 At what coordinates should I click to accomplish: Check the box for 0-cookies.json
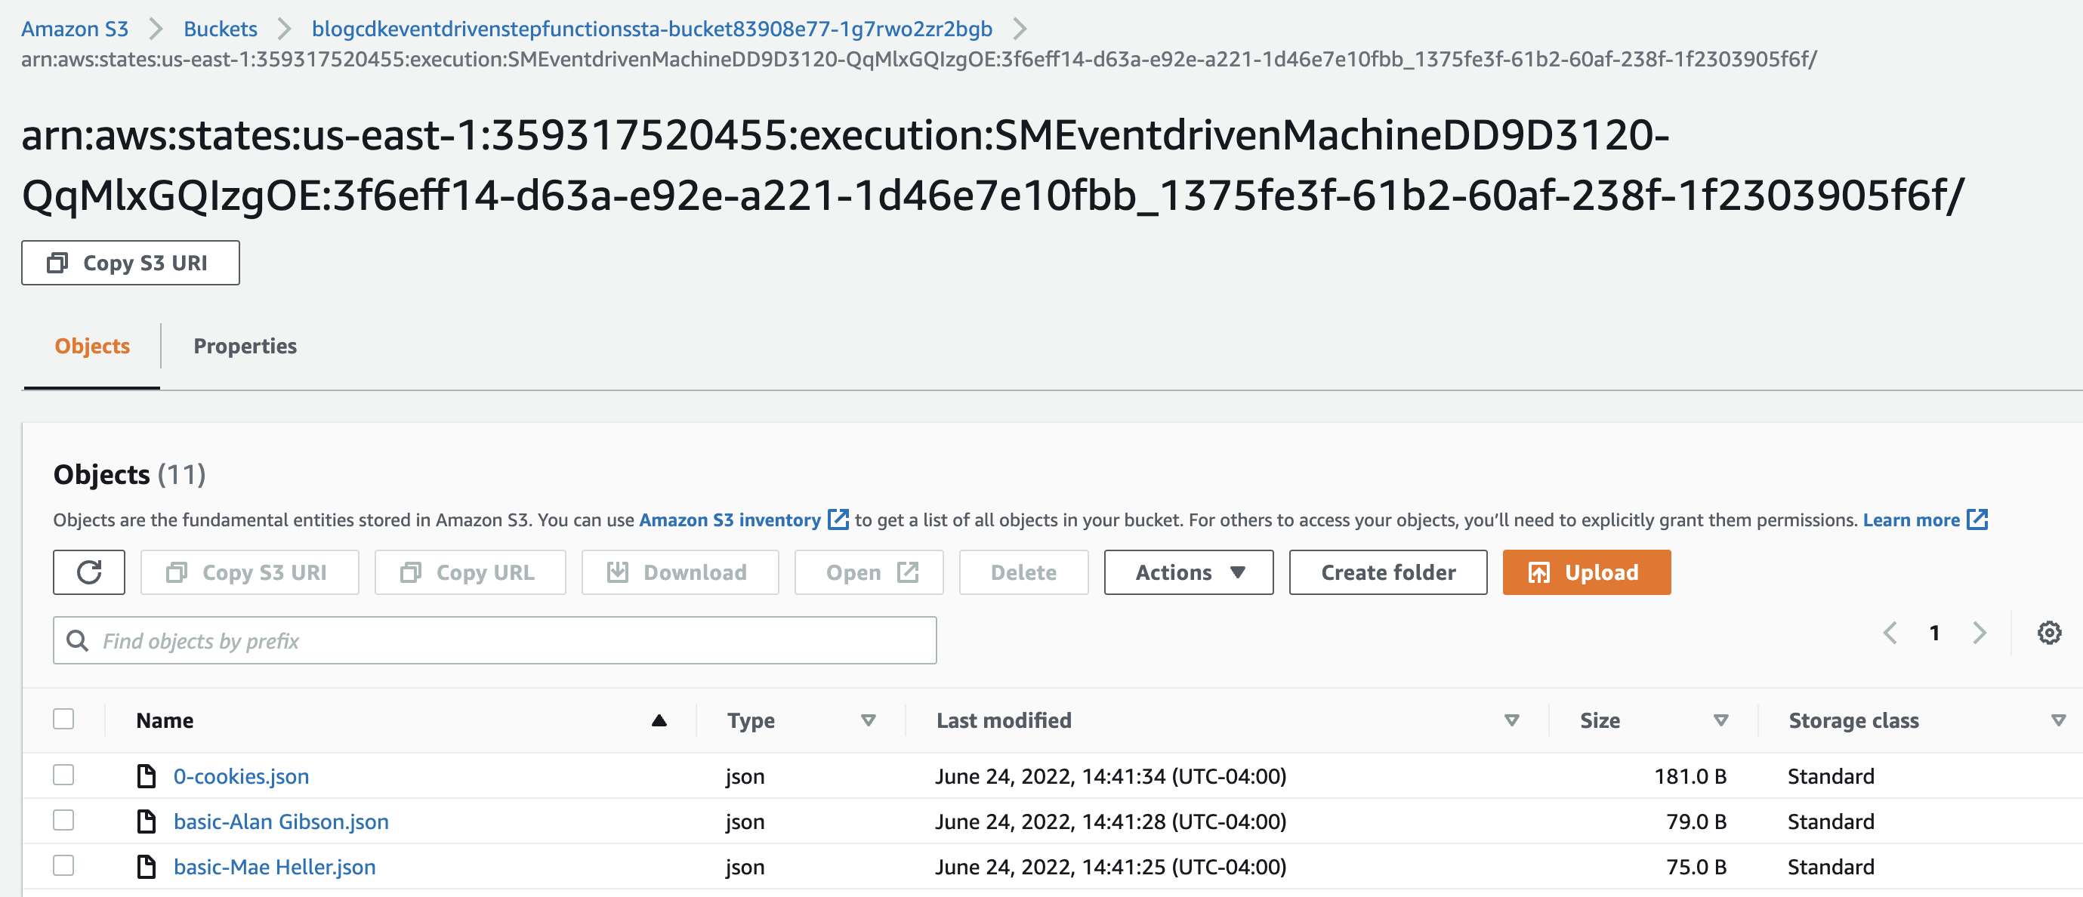(63, 775)
